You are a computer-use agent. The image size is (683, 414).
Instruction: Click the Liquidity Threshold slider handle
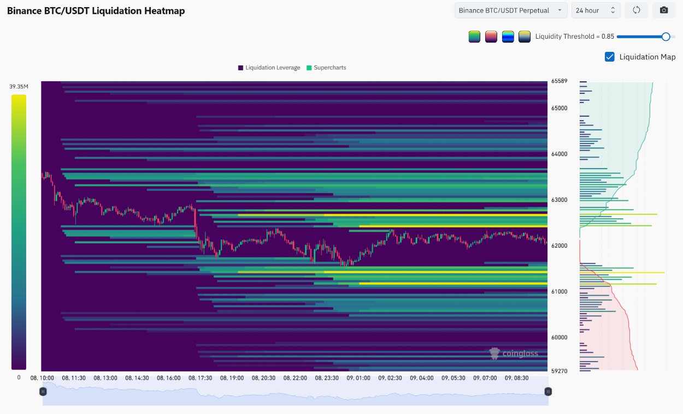click(x=666, y=37)
